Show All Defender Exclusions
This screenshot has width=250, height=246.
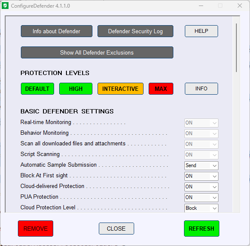(97, 52)
